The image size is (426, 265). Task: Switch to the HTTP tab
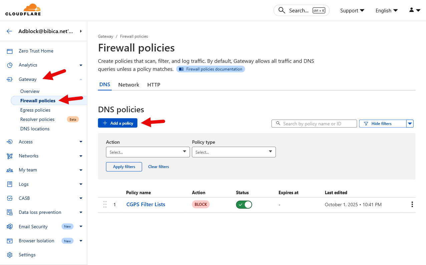pyautogui.click(x=154, y=85)
